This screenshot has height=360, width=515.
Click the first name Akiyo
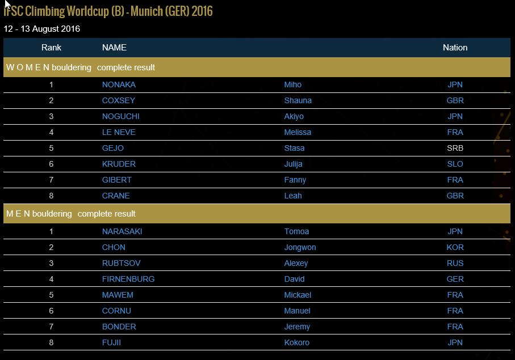(294, 116)
